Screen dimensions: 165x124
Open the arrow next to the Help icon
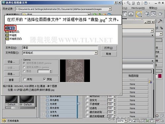(149, 3)
